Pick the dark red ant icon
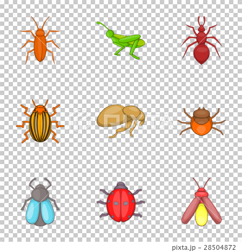 coord(202,40)
